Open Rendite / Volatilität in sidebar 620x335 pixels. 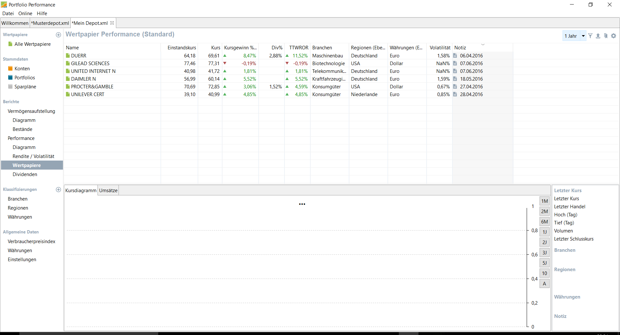33,156
